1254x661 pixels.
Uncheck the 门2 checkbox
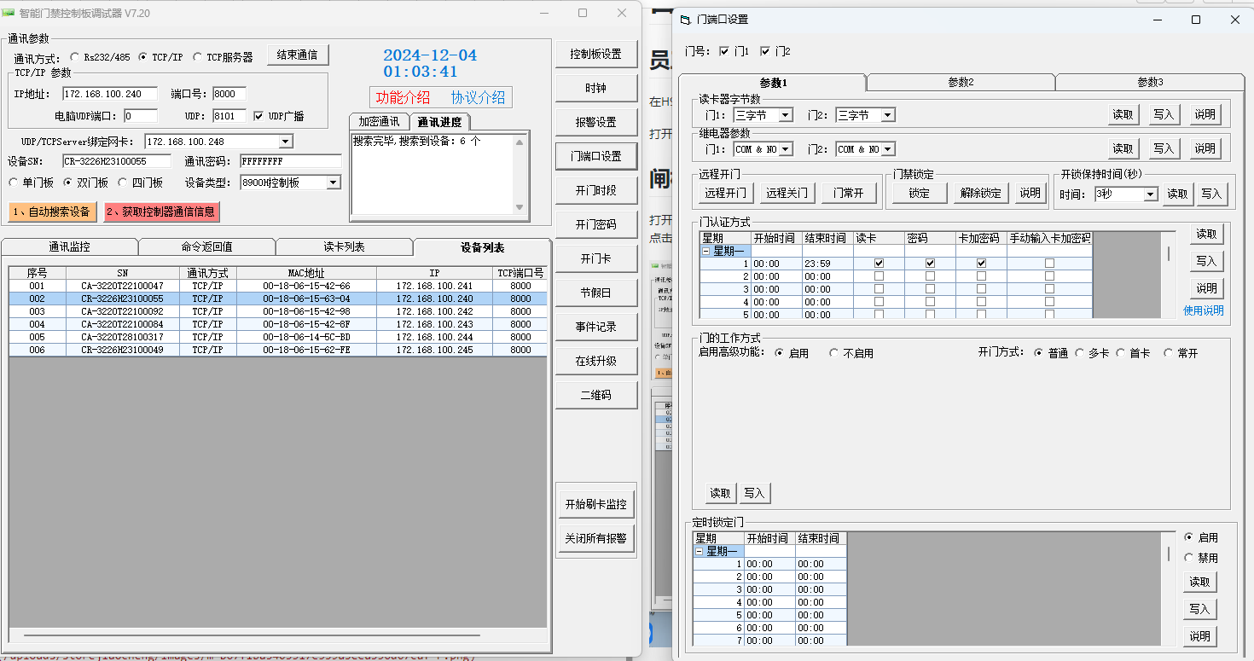pos(765,51)
